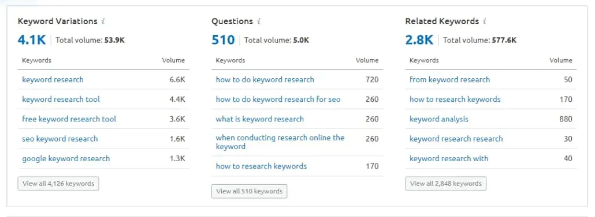Click the 1.3K volume cell
The height and width of the screenshot is (217, 595).
click(x=177, y=158)
